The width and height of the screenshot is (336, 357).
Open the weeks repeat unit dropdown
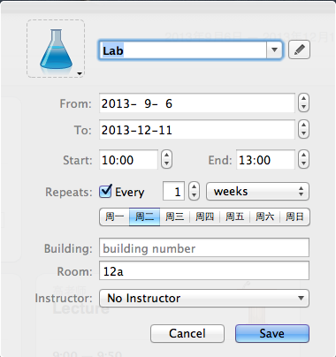pos(257,192)
